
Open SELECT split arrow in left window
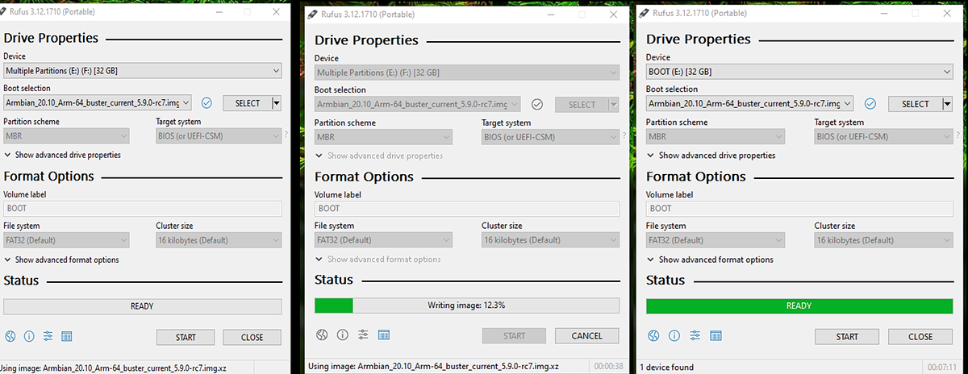276,103
